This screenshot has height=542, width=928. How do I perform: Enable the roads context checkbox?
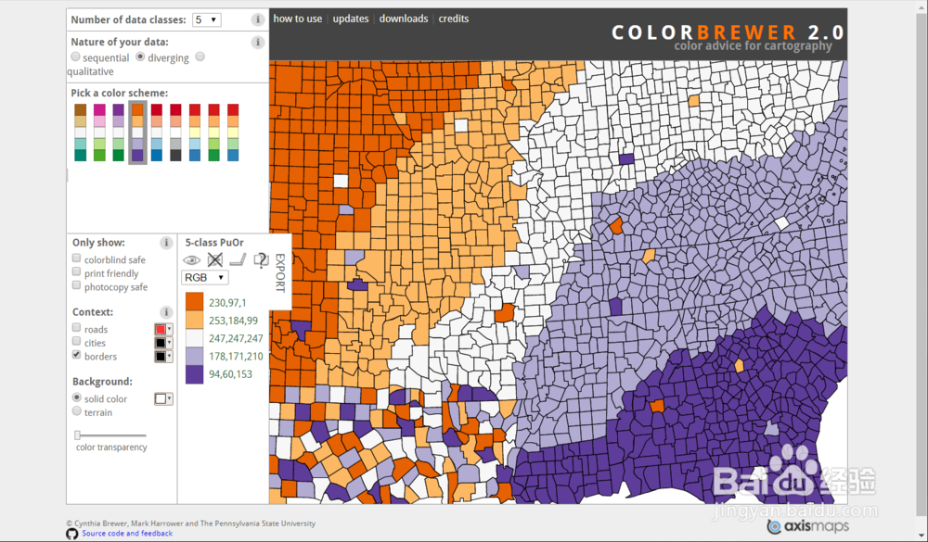coord(76,328)
